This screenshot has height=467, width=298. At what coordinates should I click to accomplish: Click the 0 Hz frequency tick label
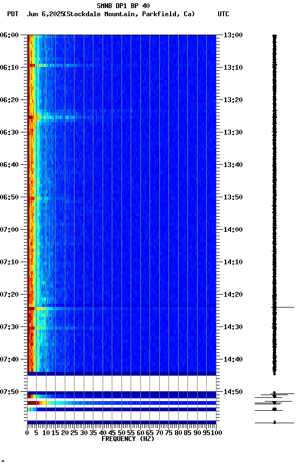(x=27, y=433)
